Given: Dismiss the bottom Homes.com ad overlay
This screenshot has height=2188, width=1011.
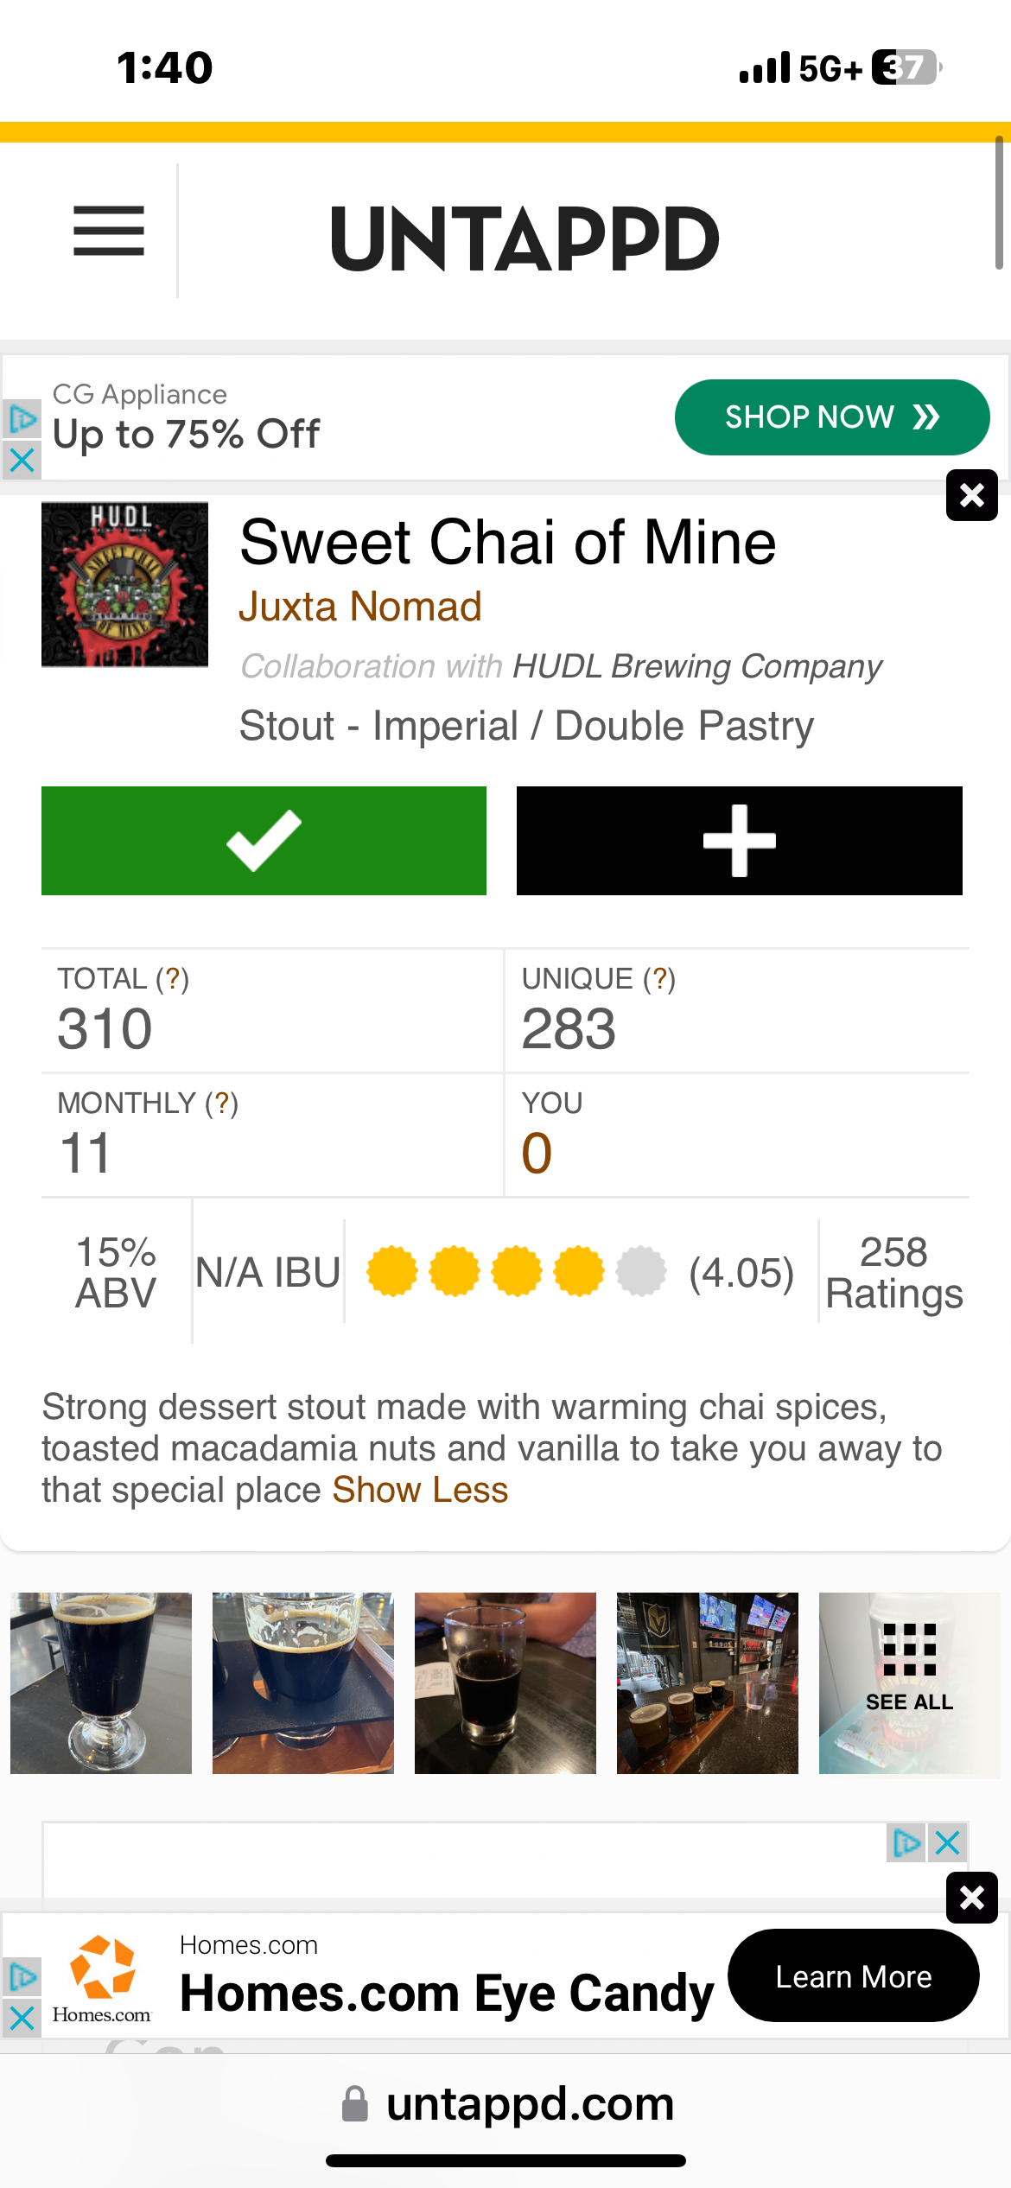Looking at the screenshot, I should (x=971, y=1898).
